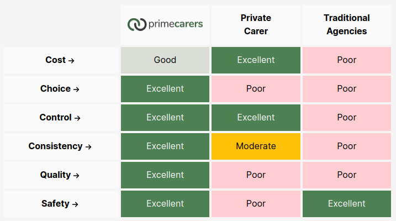Click the arrow next to Safety
The height and width of the screenshot is (221, 396).
75,204
